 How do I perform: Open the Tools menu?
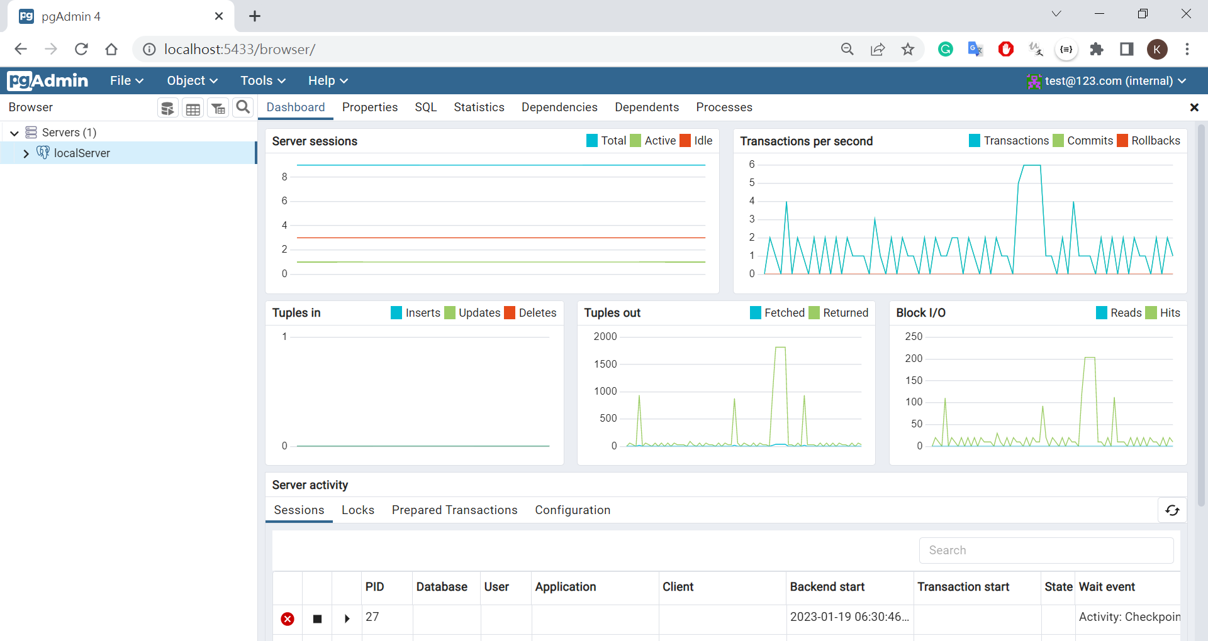click(262, 80)
